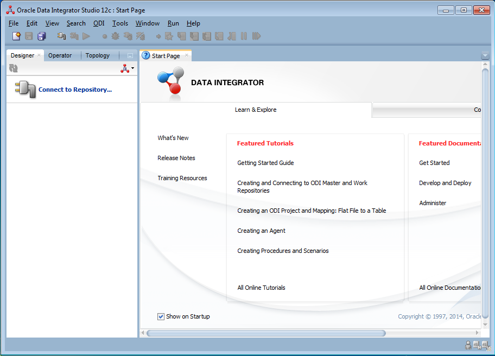Image resolution: width=495 pixels, height=356 pixels.
Task: Open the Search menu
Action: (x=76, y=23)
